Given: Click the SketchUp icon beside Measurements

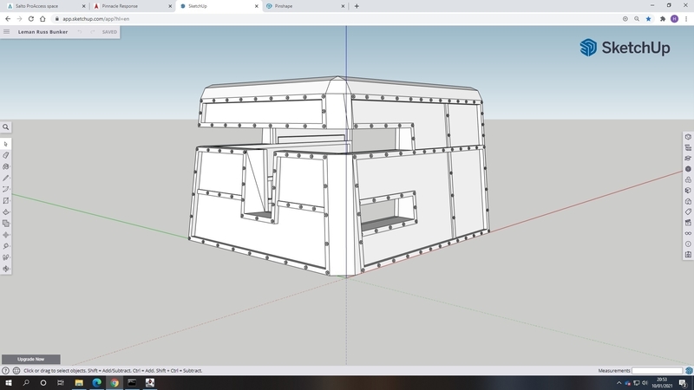Looking at the screenshot, I should pos(689,371).
